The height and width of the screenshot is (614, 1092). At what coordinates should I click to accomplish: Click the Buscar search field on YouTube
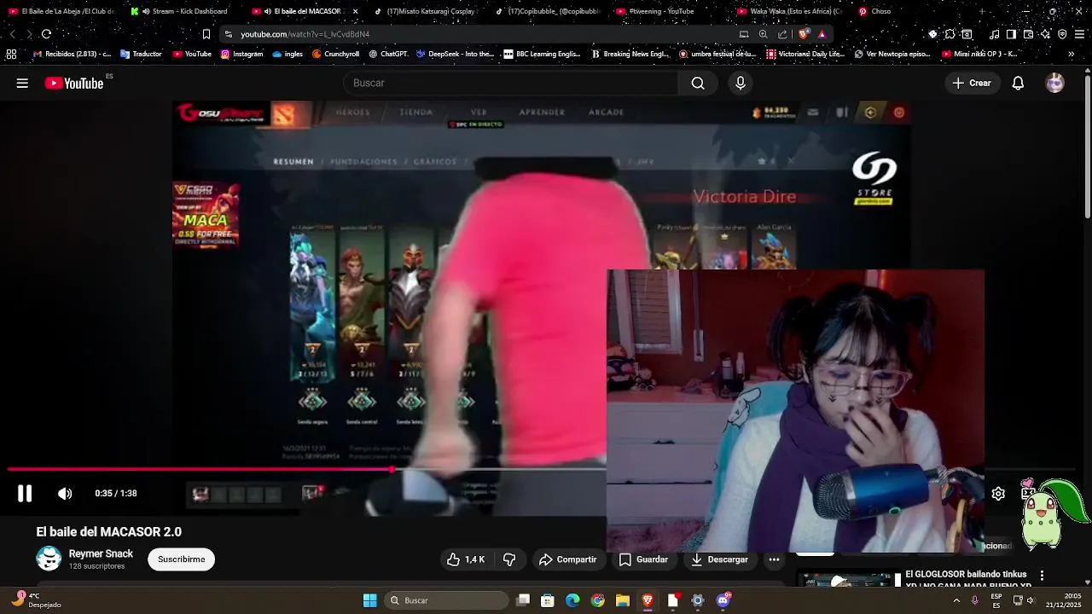tap(510, 83)
